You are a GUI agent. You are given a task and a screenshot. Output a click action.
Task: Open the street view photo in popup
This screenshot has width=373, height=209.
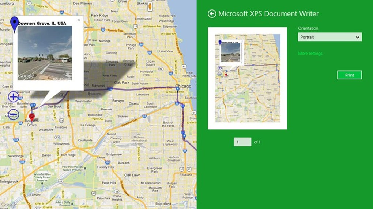[45, 53]
